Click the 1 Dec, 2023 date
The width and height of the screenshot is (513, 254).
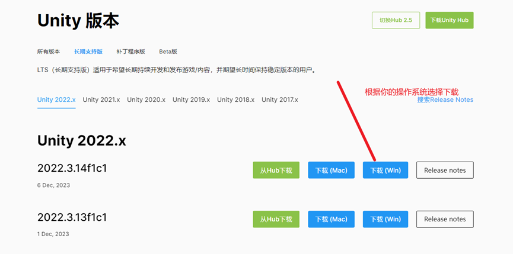click(x=53, y=234)
